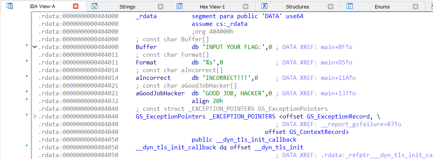Click the 'INPUT YOUR FLAG:' string

(x=235, y=47)
